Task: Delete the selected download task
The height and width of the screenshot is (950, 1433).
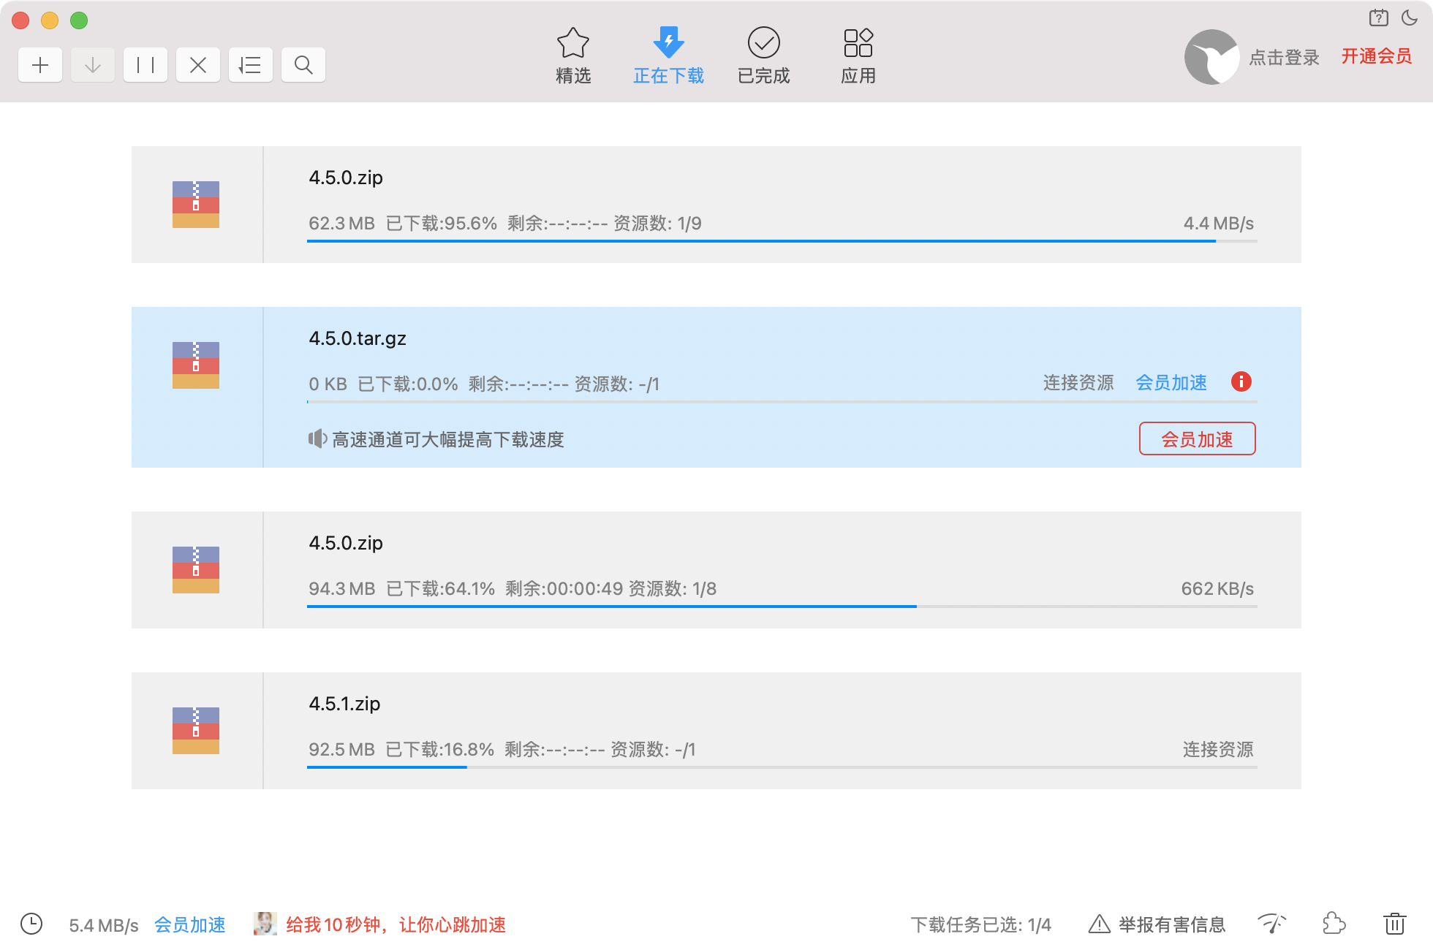Action: click(x=198, y=64)
